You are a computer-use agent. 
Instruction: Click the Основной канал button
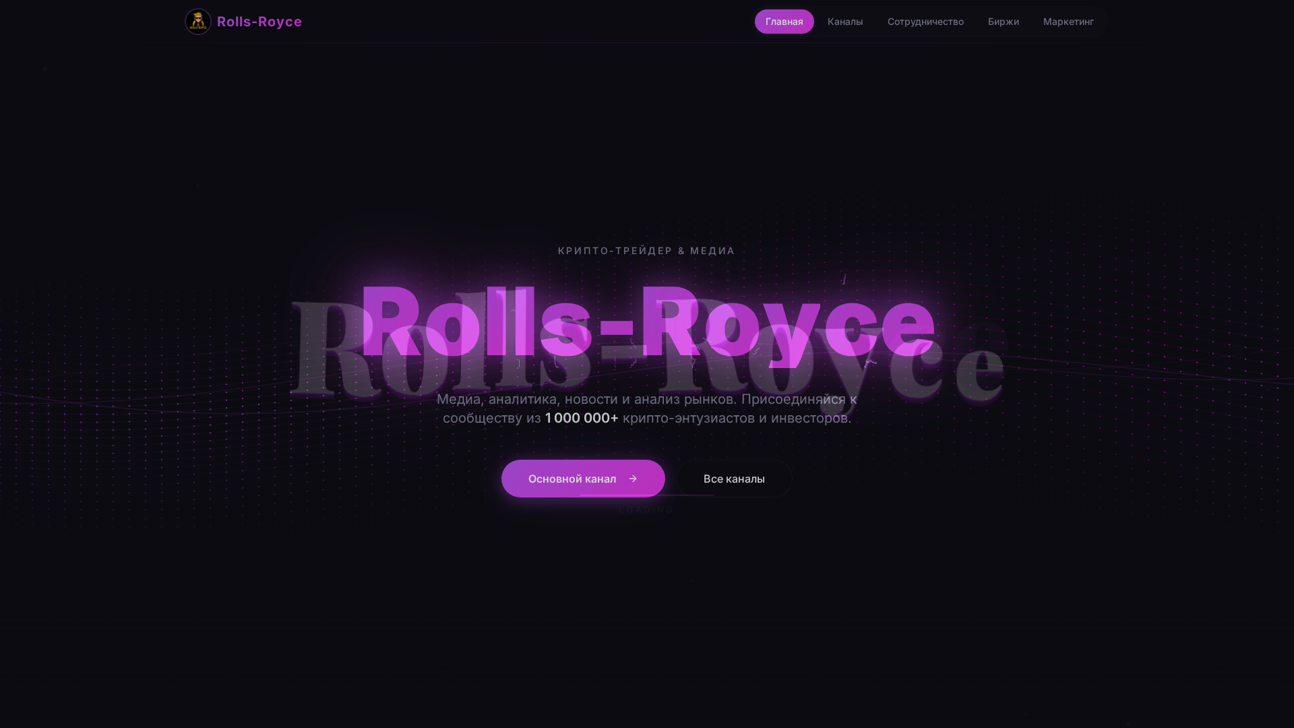coord(583,479)
